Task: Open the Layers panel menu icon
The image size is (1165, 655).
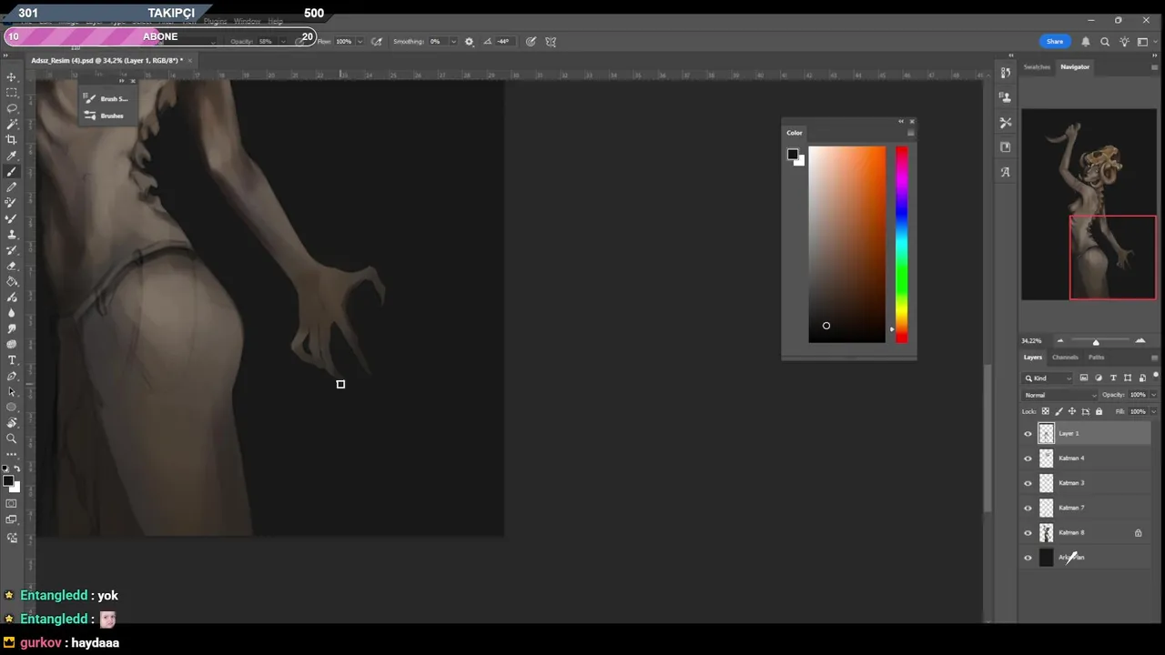Action: [1154, 358]
